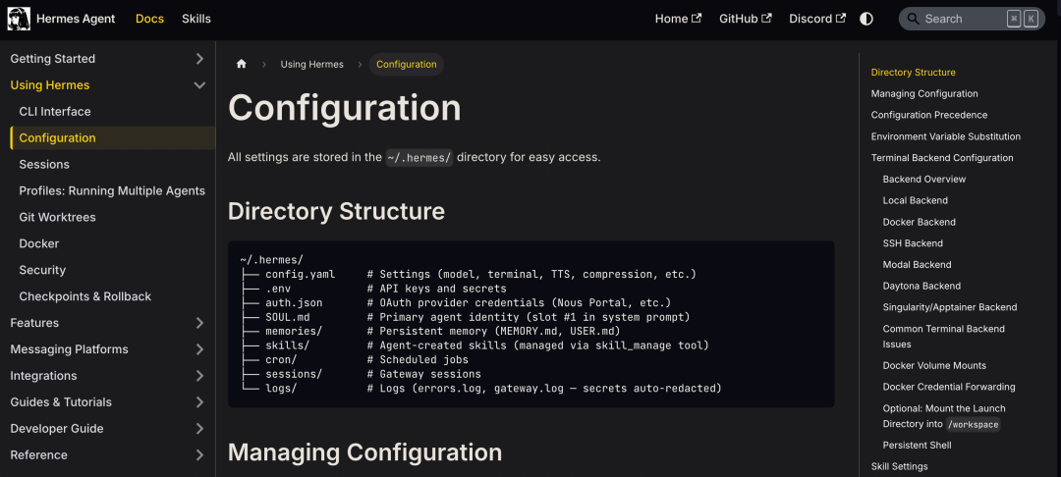Switch to the Skills tab
Viewport: 1061px width, 477px height.
coord(196,19)
